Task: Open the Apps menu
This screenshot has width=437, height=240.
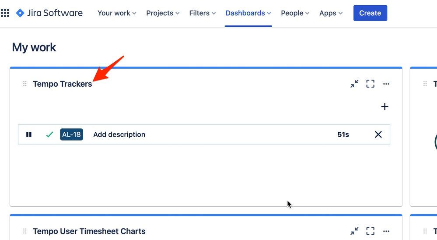Action: point(331,13)
